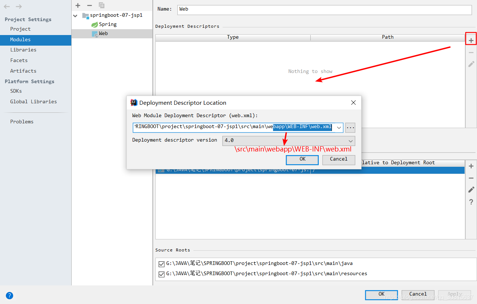Close the Deployment Descriptor Location dialog
Screen dimensions: 477x304
click(x=353, y=103)
